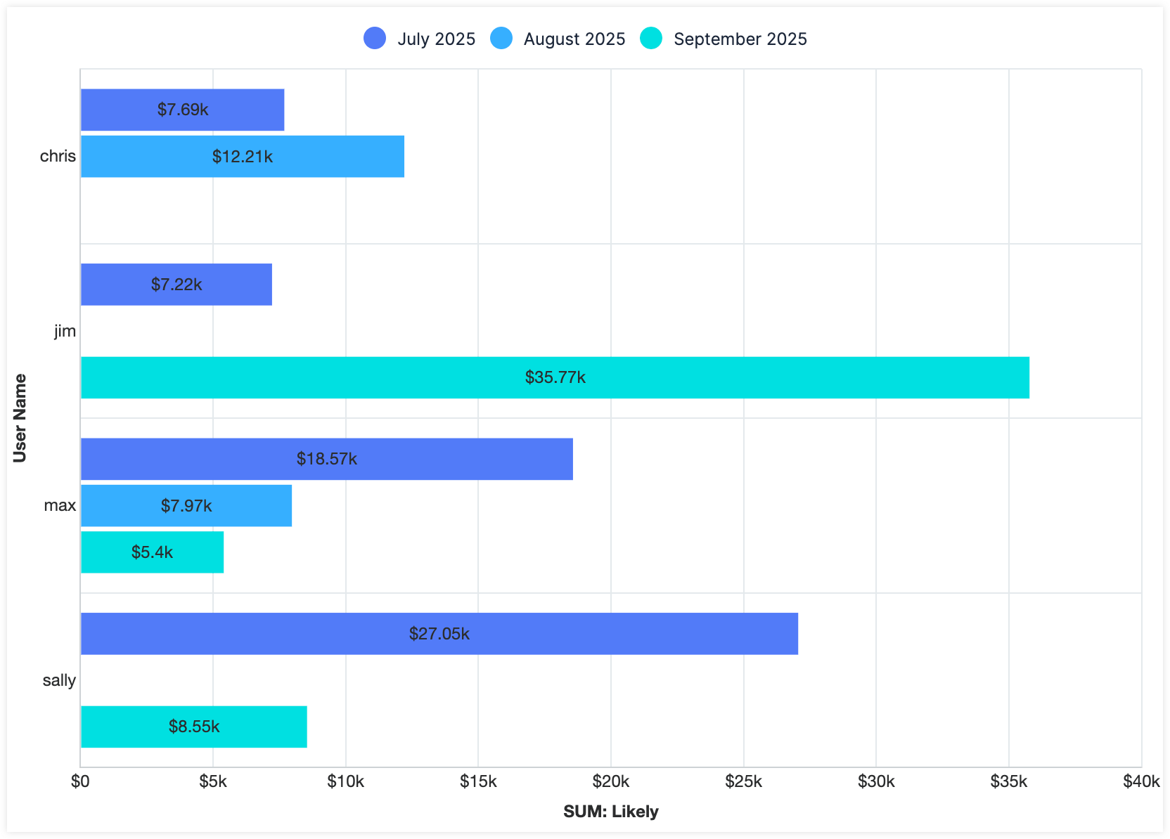The width and height of the screenshot is (1170, 839).
Task: Click the jim label on the Y axis
Action: point(65,331)
